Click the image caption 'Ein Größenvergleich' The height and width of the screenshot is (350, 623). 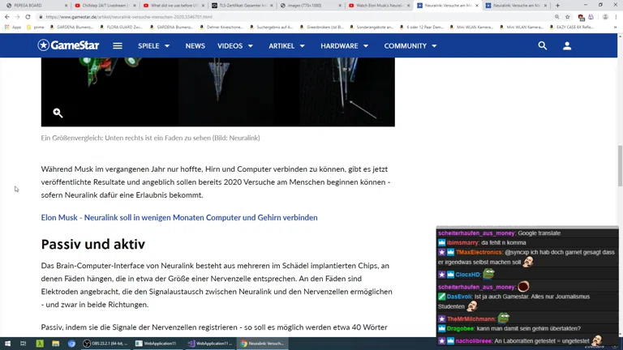151,138
